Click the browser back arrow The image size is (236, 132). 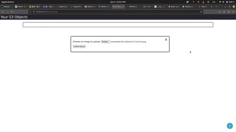pyautogui.click(x=3, y=12)
